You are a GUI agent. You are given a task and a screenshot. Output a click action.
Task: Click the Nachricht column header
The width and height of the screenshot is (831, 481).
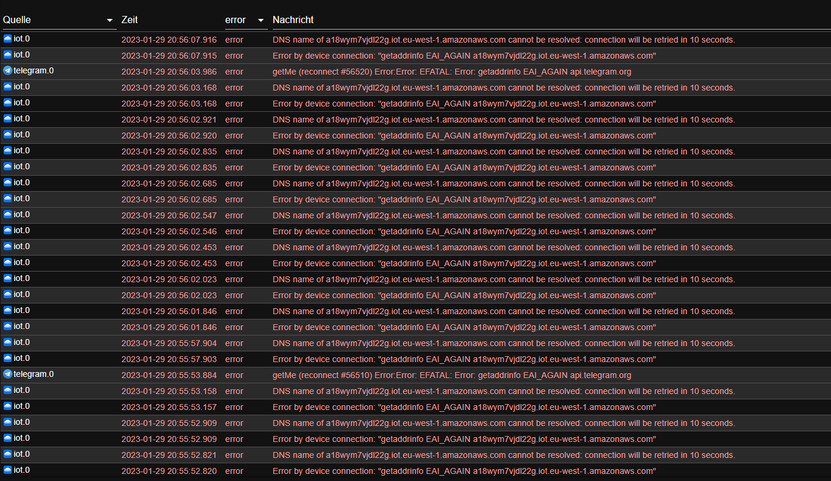[293, 20]
